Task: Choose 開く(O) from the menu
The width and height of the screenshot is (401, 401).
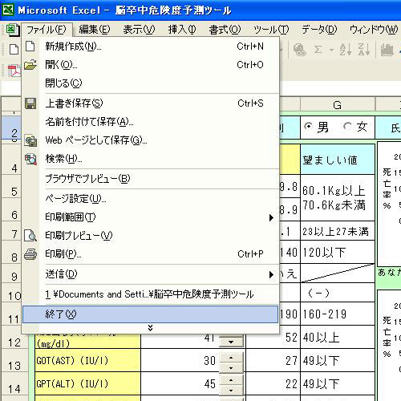Action: coord(151,65)
